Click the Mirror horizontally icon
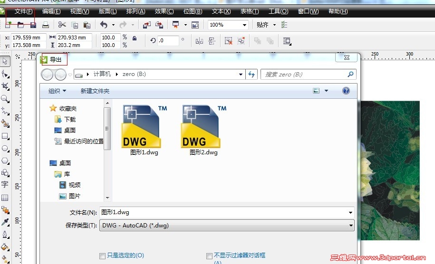 [199, 41]
